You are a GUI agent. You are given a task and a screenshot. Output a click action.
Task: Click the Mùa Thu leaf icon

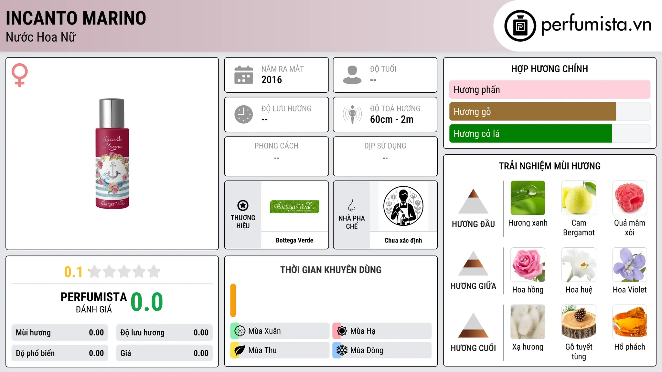pyautogui.click(x=240, y=350)
